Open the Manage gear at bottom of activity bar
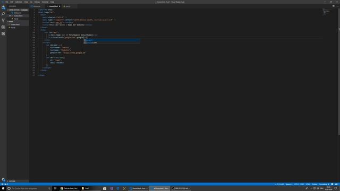 3,179
